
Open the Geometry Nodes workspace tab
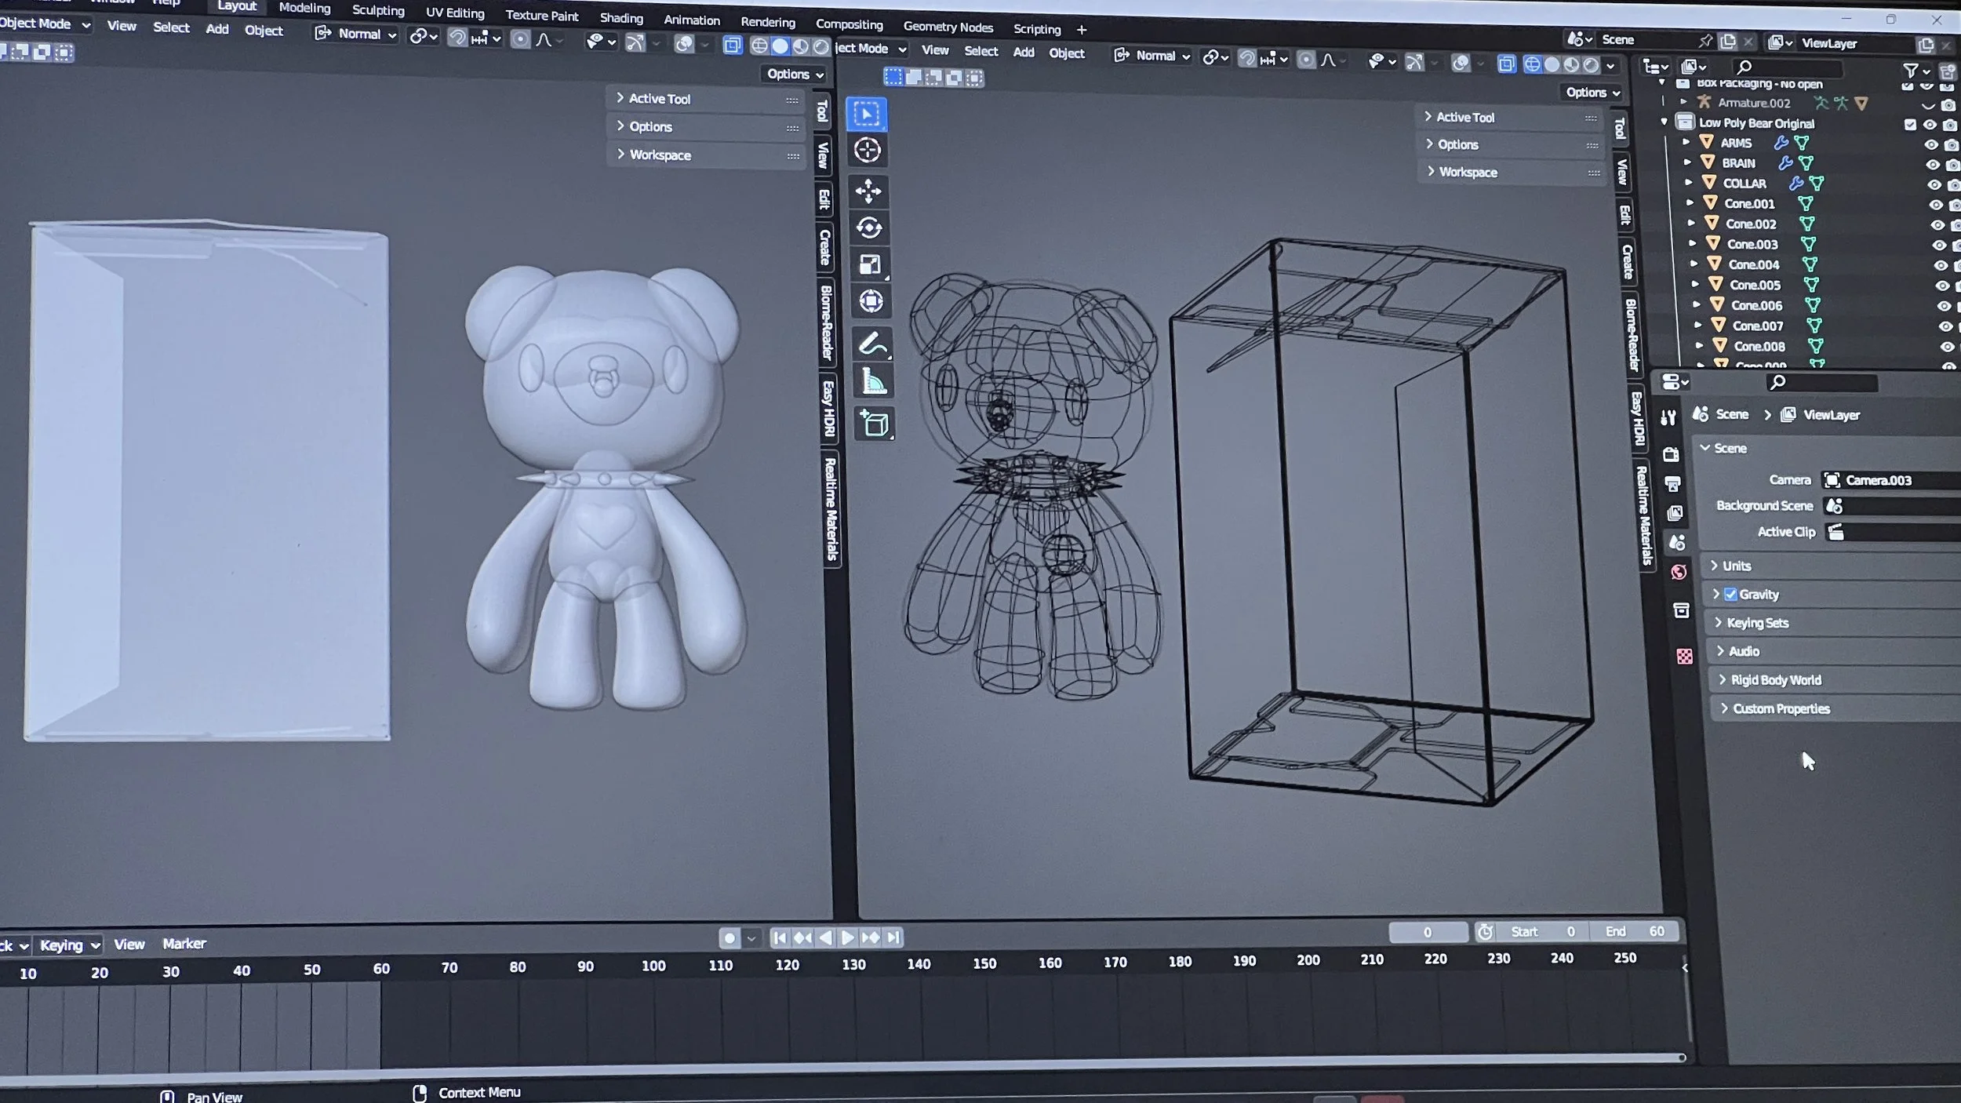pos(948,27)
